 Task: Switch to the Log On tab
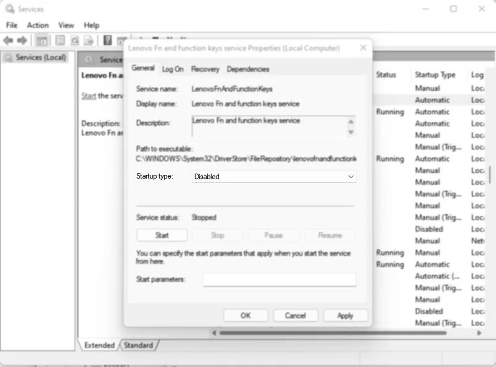[172, 69]
